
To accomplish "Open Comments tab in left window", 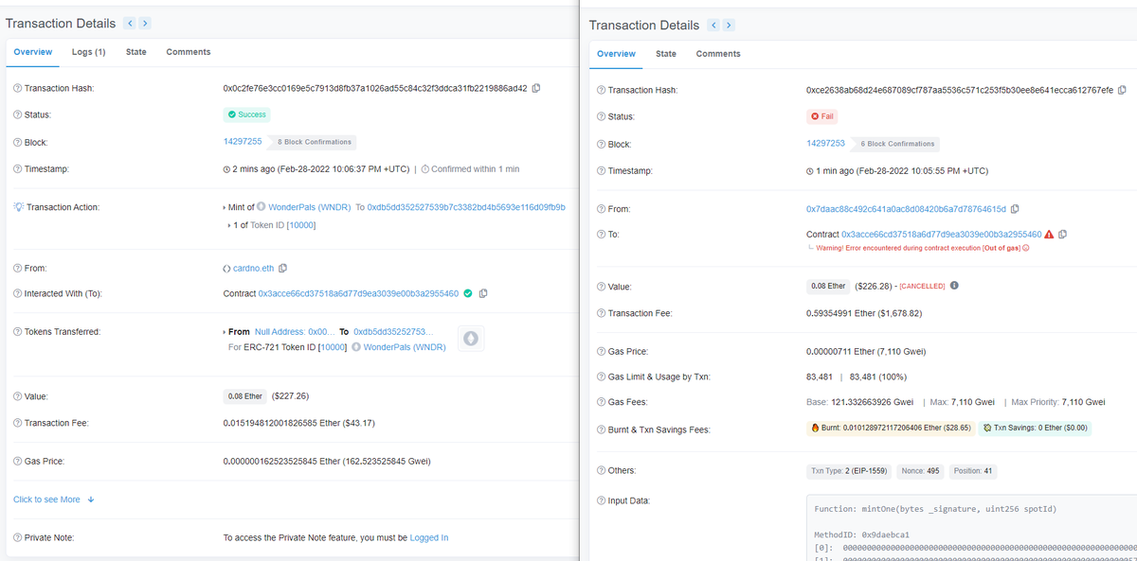I will [189, 51].
